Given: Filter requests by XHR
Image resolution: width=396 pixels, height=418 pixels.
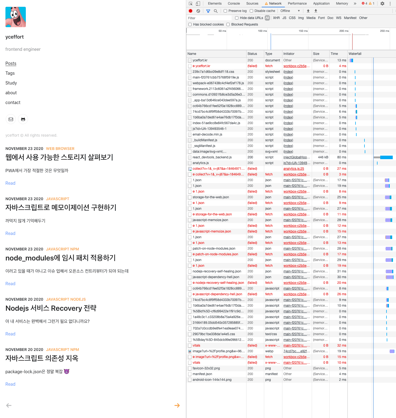Looking at the screenshot, I should (x=276, y=18).
